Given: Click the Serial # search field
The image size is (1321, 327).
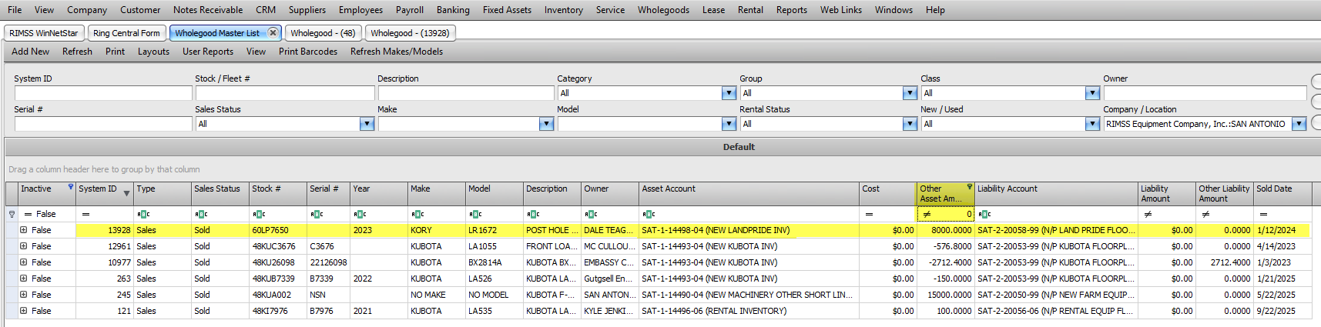Looking at the screenshot, I should click(x=103, y=124).
